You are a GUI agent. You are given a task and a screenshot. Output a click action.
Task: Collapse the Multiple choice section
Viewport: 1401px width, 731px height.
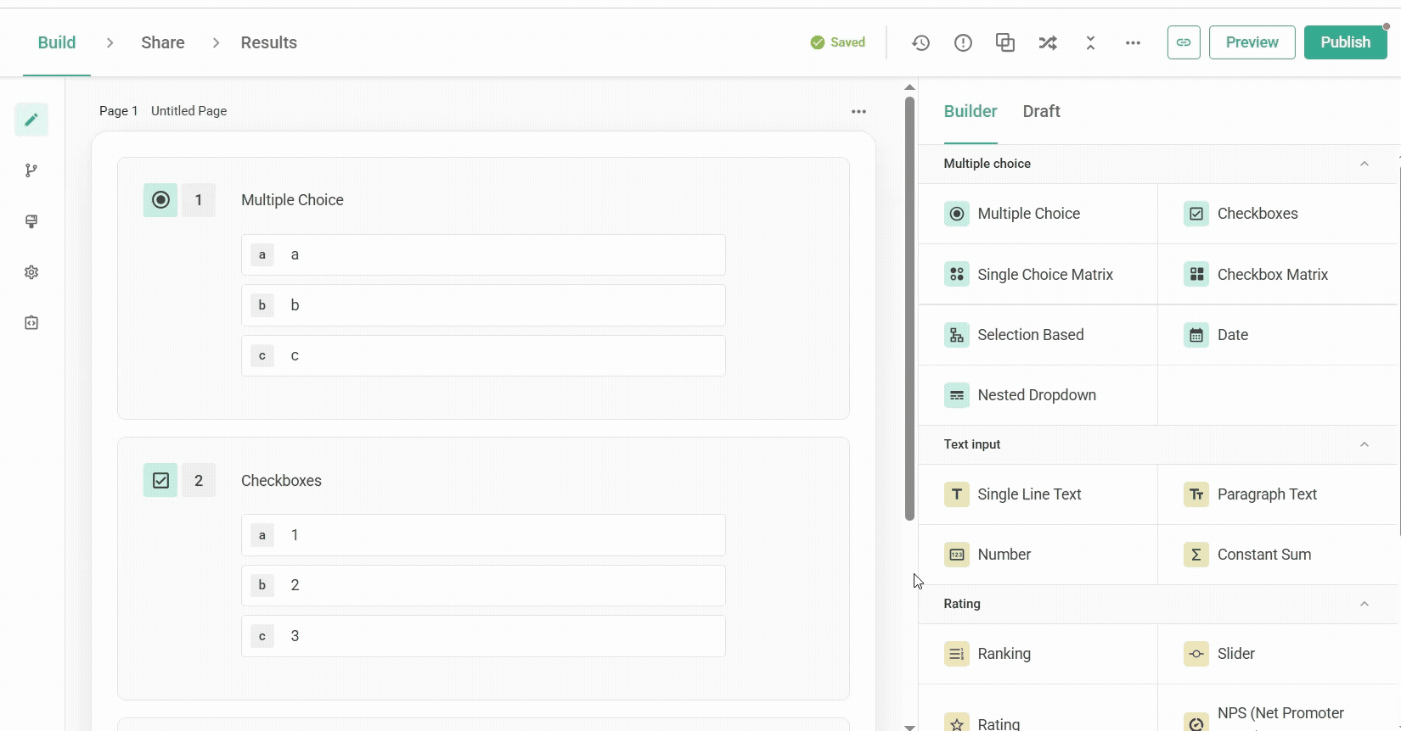tap(1364, 164)
